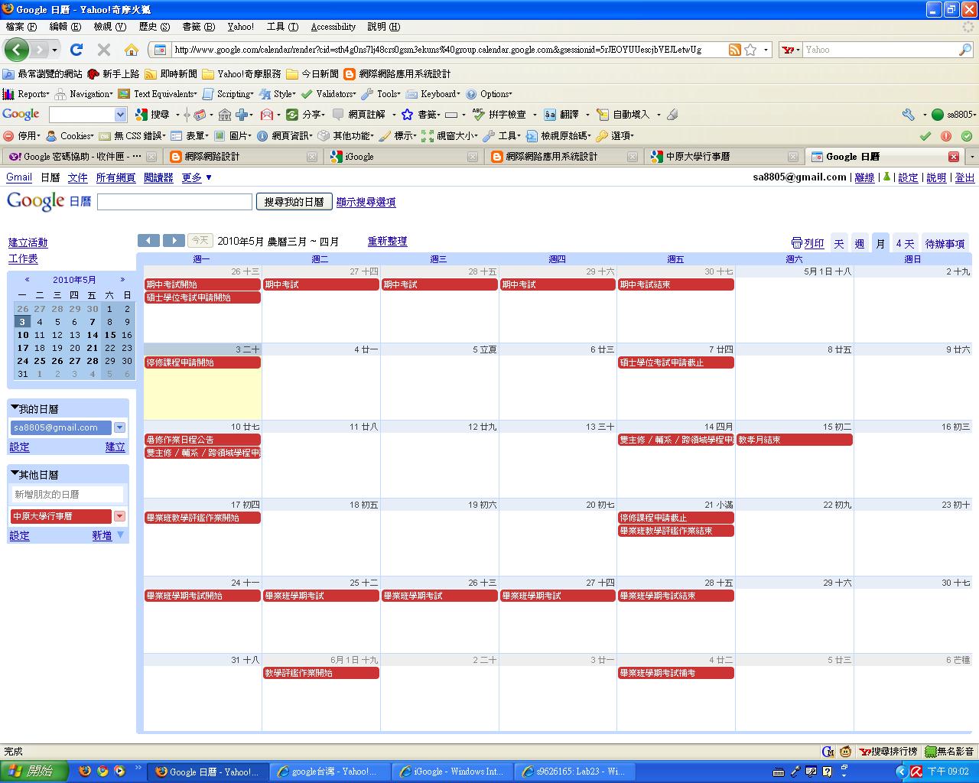Click 自動填入 autofill tool
Image resolution: width=979 pixels, height=783 pixels.
pyautogui.click(x=623, y=115)
